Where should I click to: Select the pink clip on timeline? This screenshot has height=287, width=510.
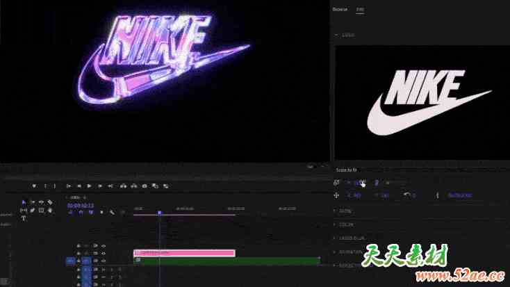[184, 253]
